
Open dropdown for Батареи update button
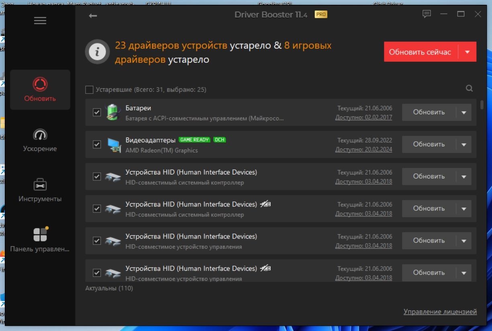464,112
